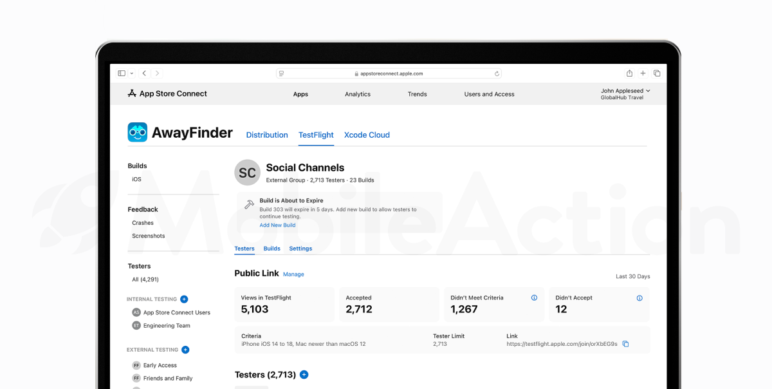The image size is (772, 389).
Task: Expand the sidebar dropdown chevron in Safari
Action: 131,73
